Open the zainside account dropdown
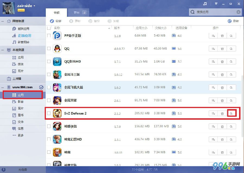This screenshot has width=244, height=173. (x=34, y=6)
